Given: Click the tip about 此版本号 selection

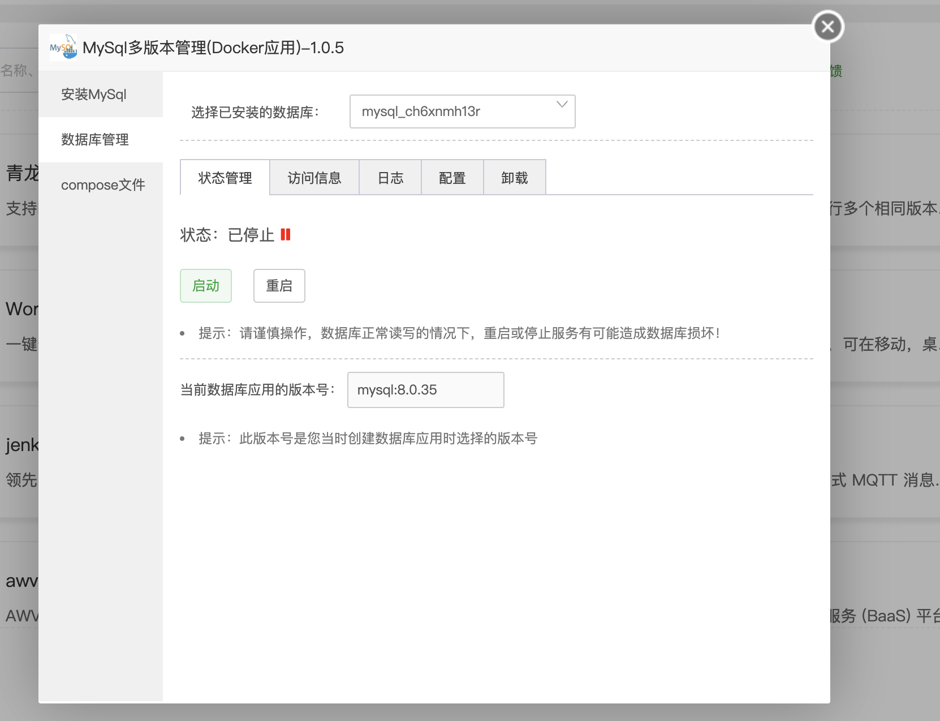Looking at the screenshot, I should click(368, 439).
